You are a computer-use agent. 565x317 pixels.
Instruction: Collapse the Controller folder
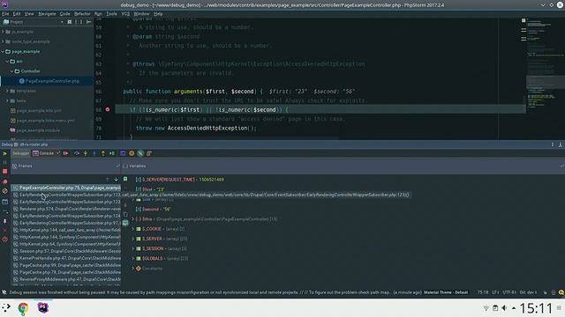11,71
